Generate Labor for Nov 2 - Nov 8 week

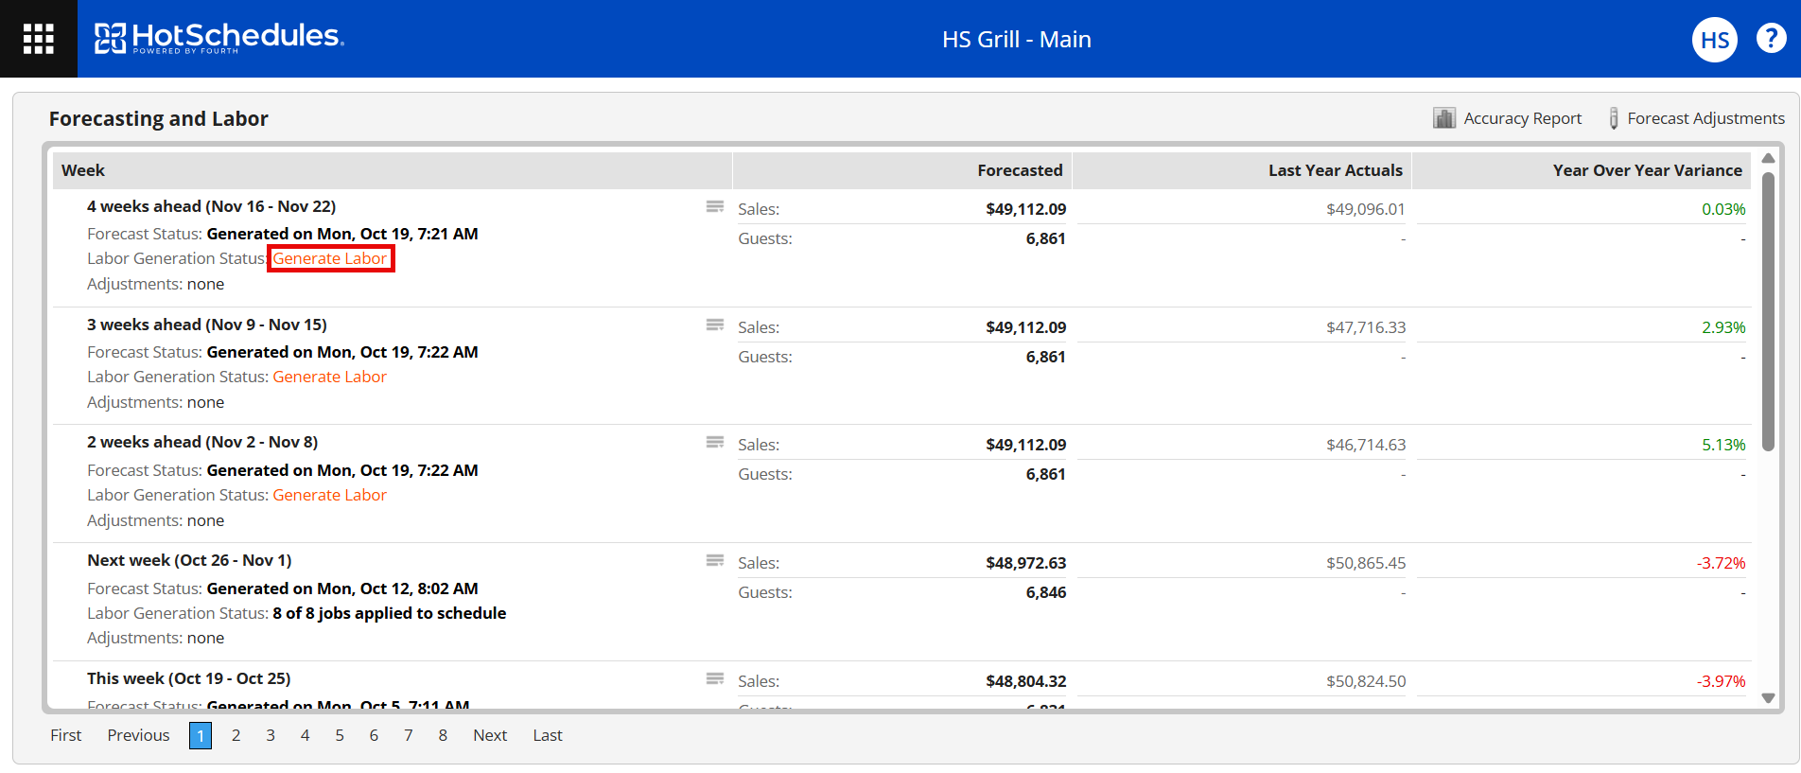330,495
